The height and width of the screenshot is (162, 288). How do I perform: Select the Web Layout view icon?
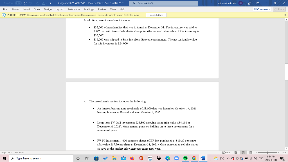coord(251,152)
